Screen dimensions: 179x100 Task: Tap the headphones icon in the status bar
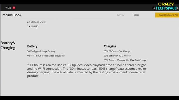click(x=154, y=8)
